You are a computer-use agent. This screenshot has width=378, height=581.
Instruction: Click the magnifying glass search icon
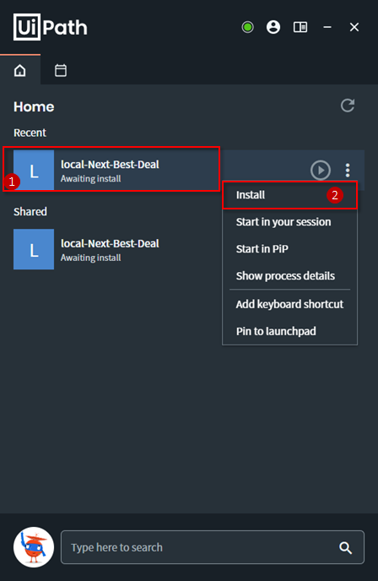pyautogui.click(x=345, y=548)
